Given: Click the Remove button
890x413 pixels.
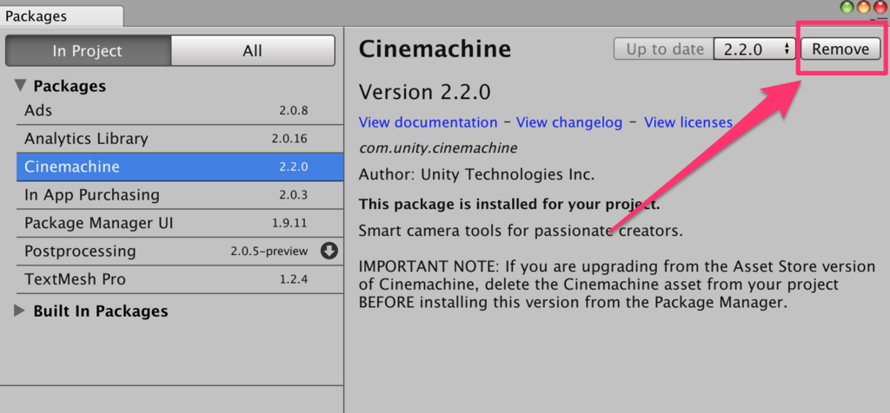Looking at the screenshot, I should click(x=840, y=49).
